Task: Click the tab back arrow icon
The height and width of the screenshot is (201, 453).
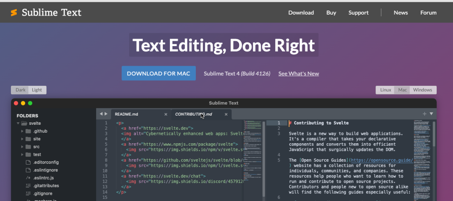Action: pos(101,114)
